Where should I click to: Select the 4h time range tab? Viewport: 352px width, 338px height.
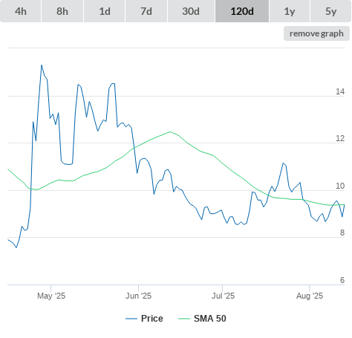click(21, 11)
